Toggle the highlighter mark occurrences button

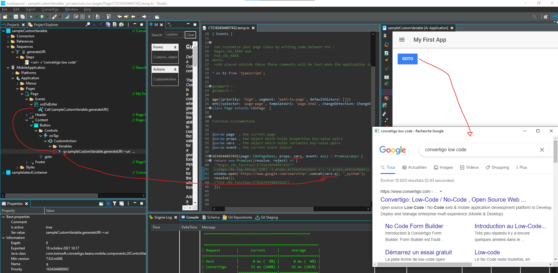pos(67,17)
